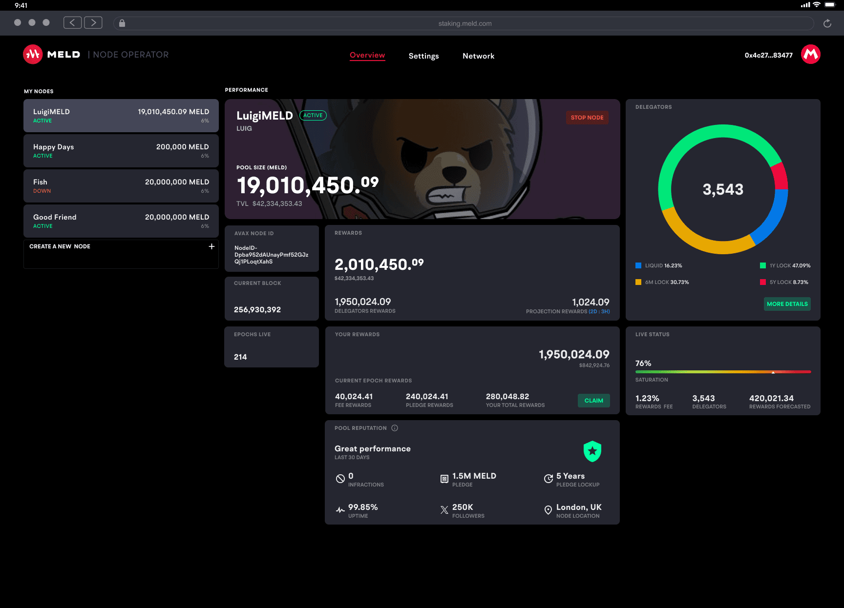The image size is (844, 608).
Task: Click the 1.5M MELD pledge icon
Action: pyautogui.click(x=444, y=479)
